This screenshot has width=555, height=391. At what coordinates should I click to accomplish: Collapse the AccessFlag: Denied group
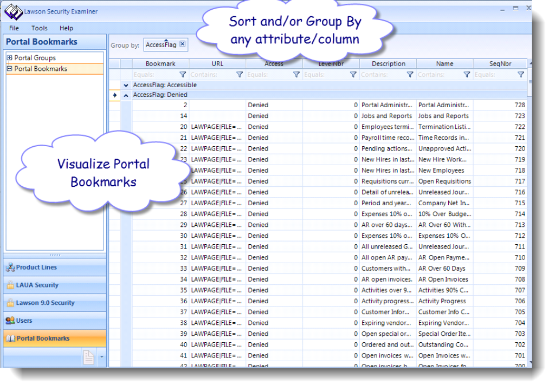tap(126, 95)
